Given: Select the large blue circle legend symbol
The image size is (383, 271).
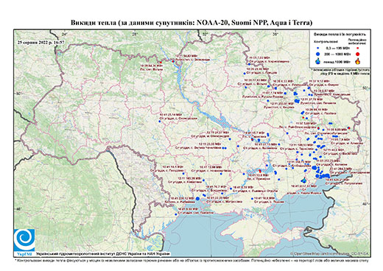Looking at the screenshot, I should click(318, 54).
